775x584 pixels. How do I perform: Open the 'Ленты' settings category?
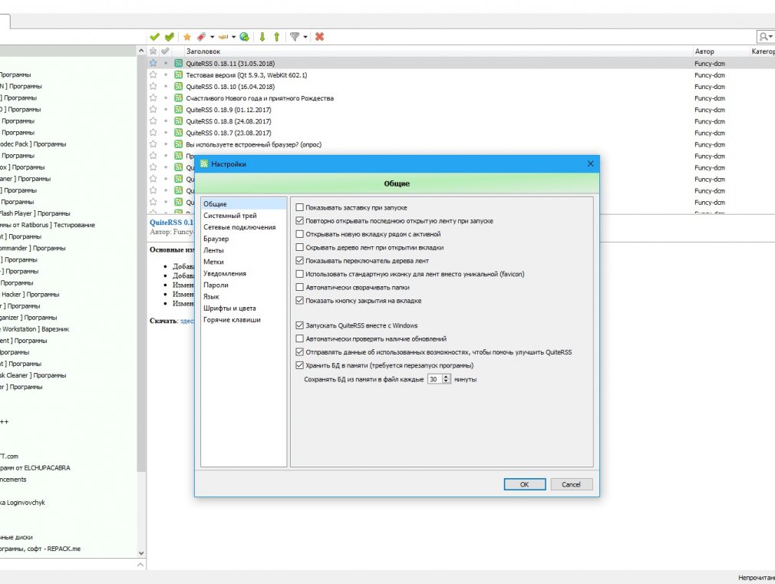[213, 250]
